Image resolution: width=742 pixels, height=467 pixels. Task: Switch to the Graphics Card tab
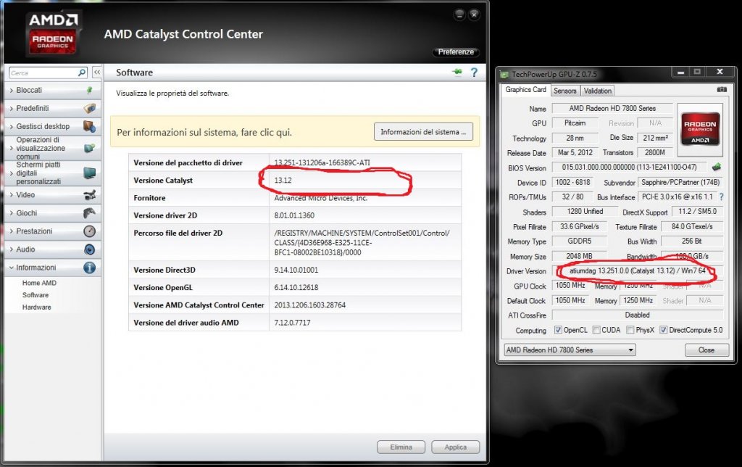pyautogui.click(x=525, y=89)
